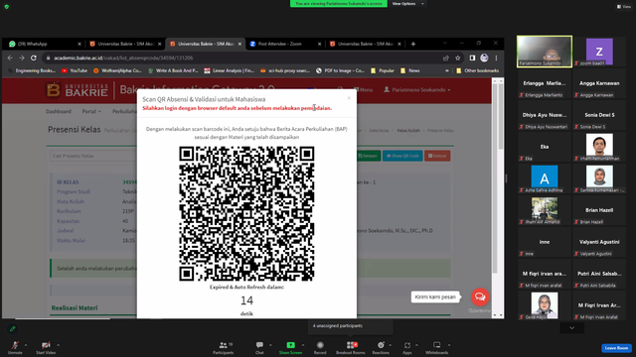Click the Leave Room button

(x=616, y=348)
